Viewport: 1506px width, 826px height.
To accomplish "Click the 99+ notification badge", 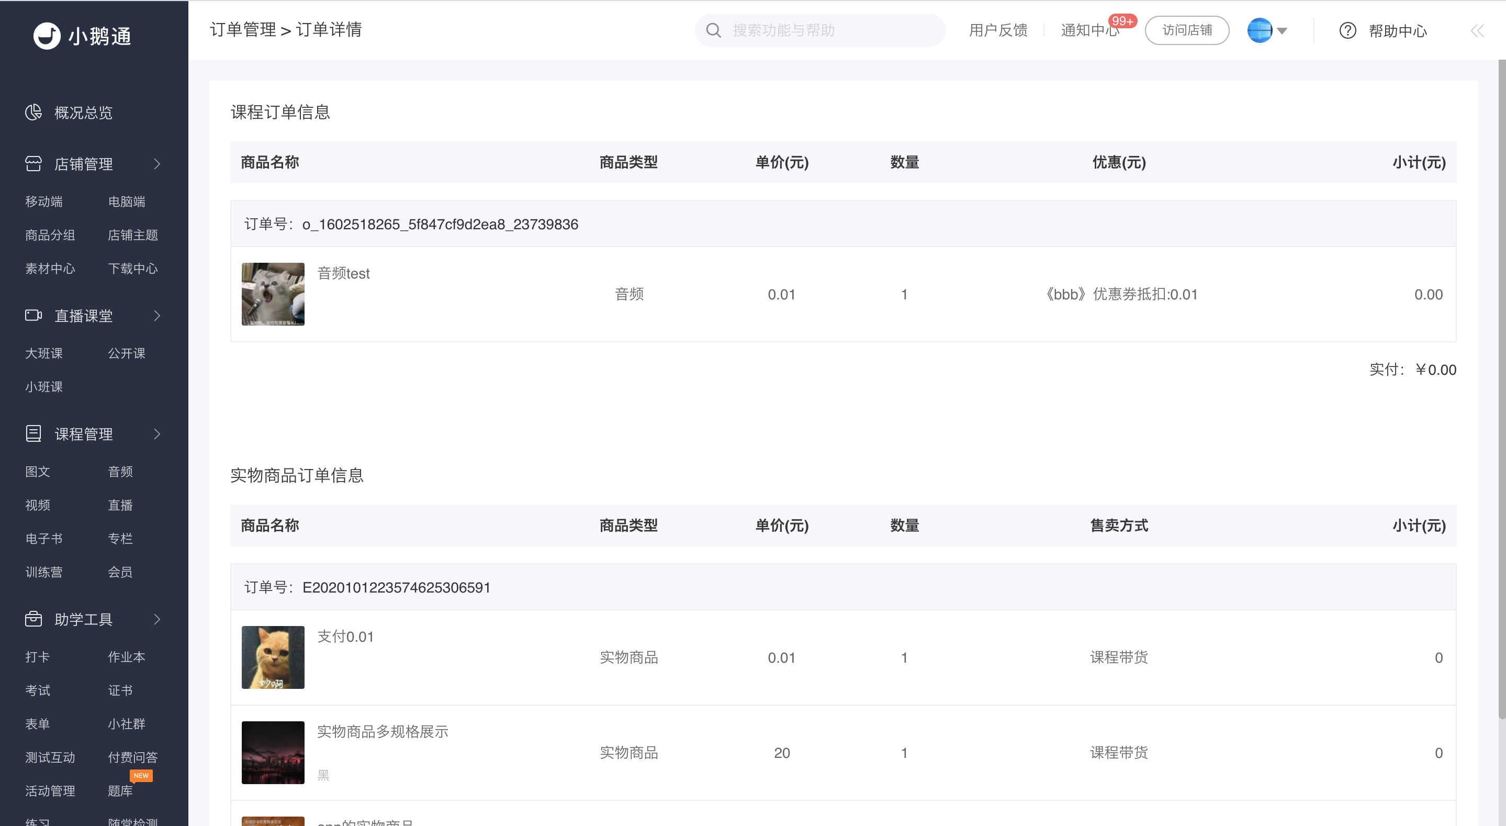I will pos(1122,21).
